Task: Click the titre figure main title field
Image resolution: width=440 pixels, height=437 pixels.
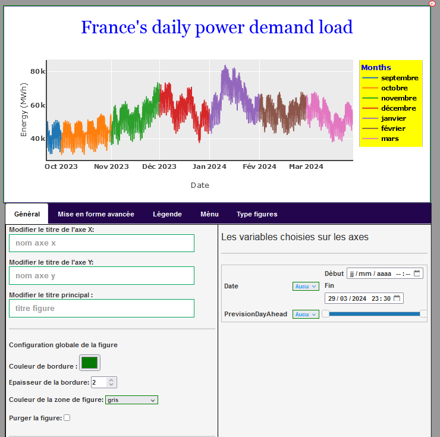Action: click(x=102, y=308)
